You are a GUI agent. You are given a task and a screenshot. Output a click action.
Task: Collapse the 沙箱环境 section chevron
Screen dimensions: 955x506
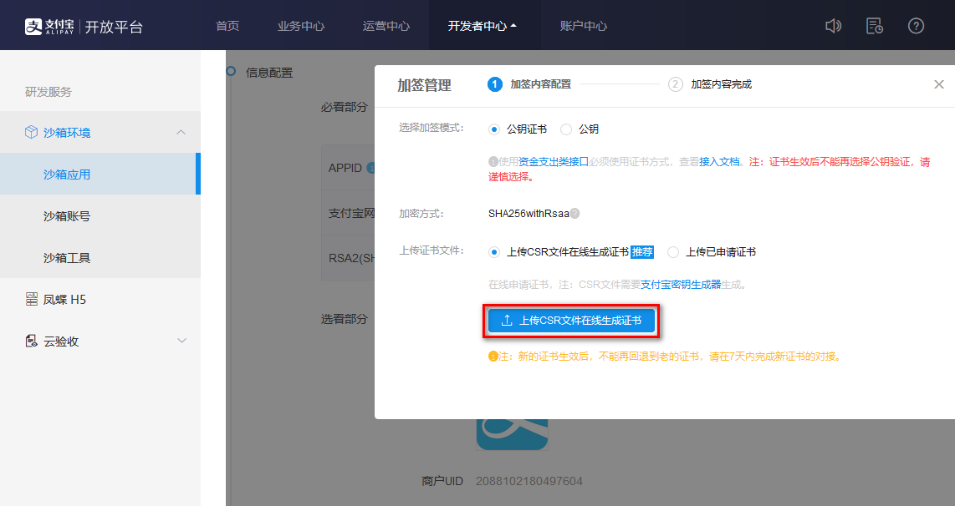(181, 132)
